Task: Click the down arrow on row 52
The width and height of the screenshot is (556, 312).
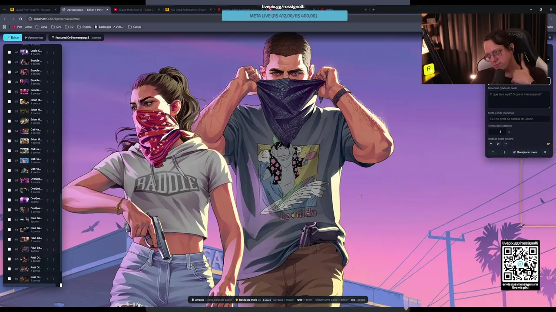Action: pyautogui.click(x=53, y=111)
